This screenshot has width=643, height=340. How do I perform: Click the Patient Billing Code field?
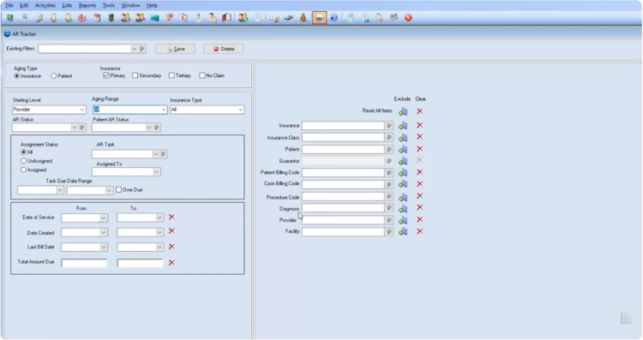click(343, 172)
